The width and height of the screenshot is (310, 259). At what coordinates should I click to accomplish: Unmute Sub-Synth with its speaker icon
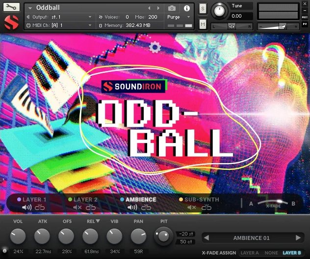click(x=192, y=208)
